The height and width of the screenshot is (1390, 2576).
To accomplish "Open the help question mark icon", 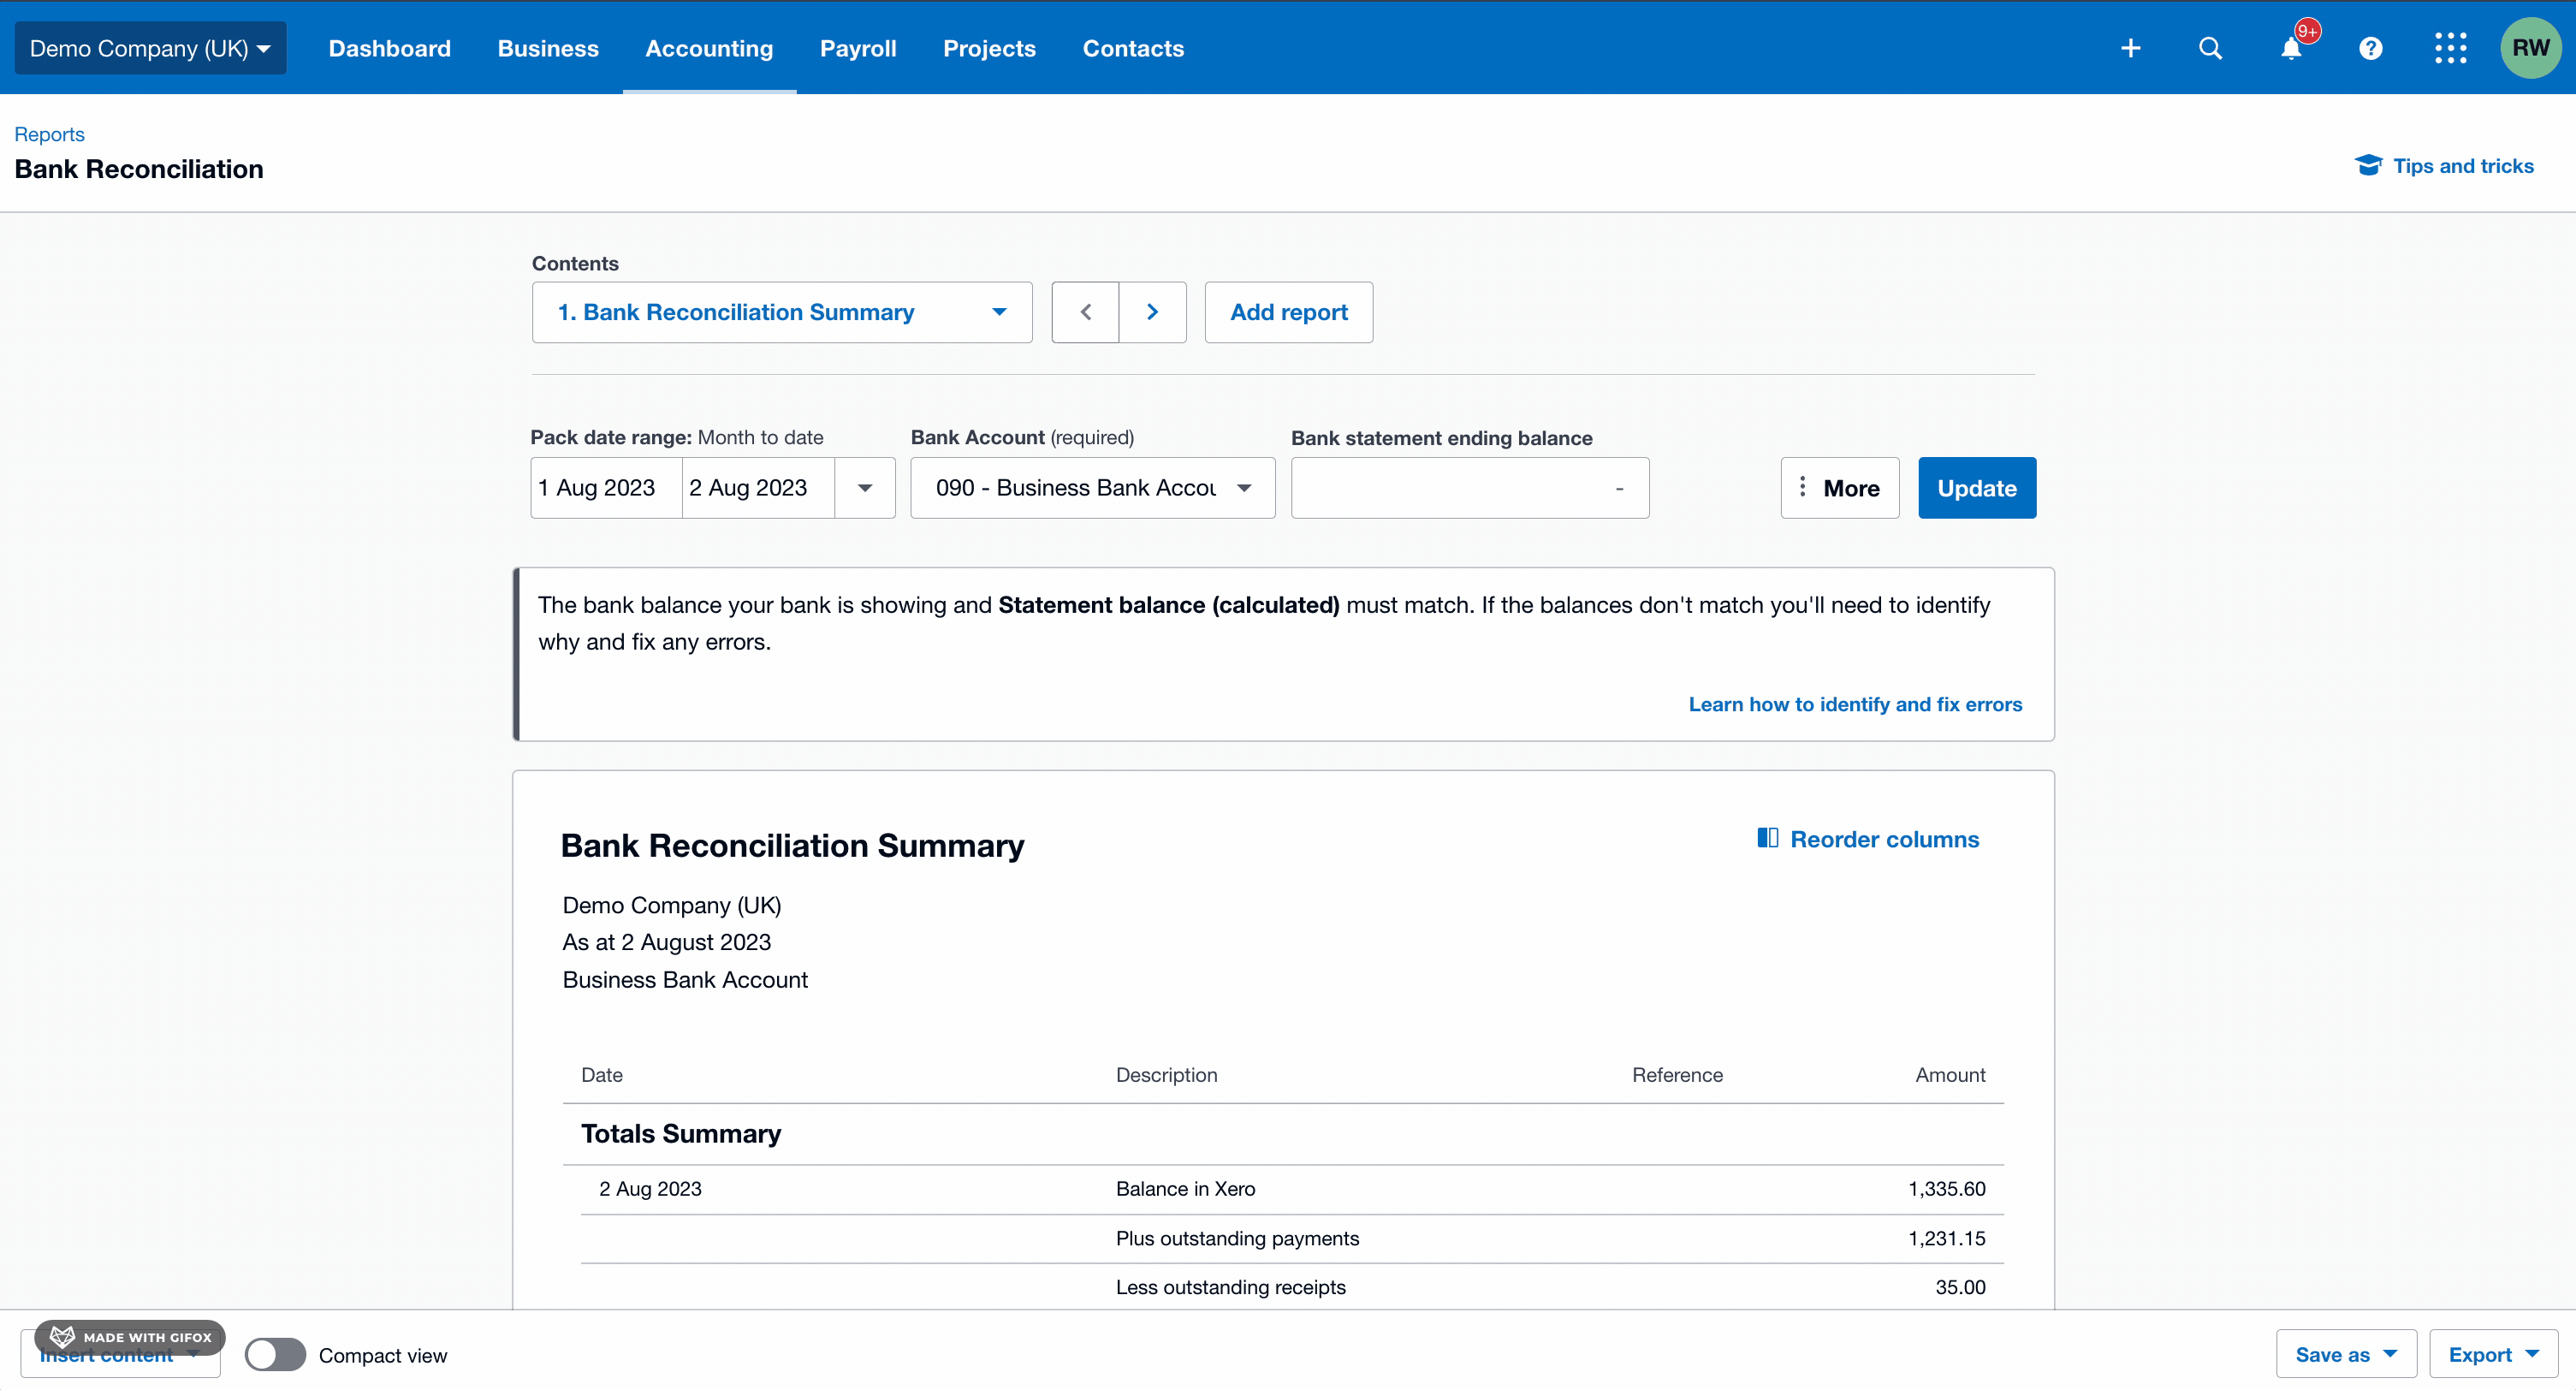I will (x=2370, y=48).
